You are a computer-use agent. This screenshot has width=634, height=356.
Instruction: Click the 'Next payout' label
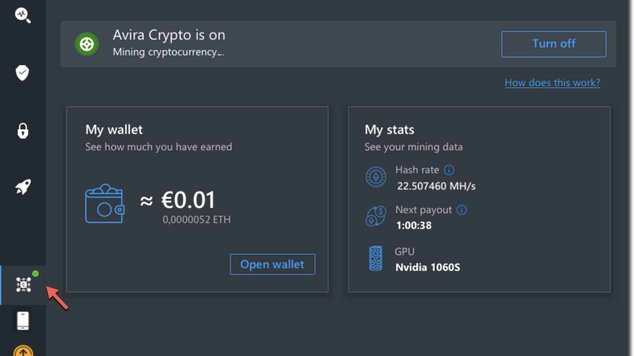[x=423, y=210]
